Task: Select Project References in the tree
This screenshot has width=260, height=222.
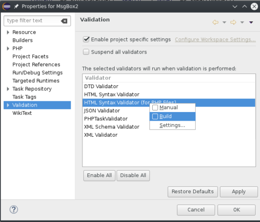Action: pyautogui.click(x=36, y=65)
